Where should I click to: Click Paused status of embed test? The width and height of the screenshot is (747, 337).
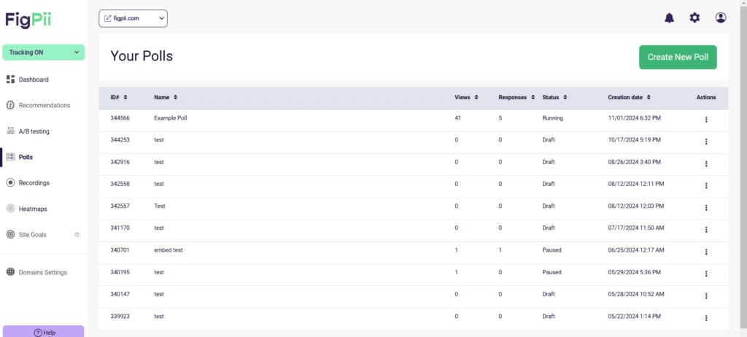[x=551, y=249]
